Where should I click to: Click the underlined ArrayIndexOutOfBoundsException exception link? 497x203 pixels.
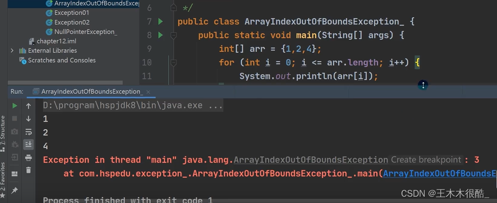point(311,160)
